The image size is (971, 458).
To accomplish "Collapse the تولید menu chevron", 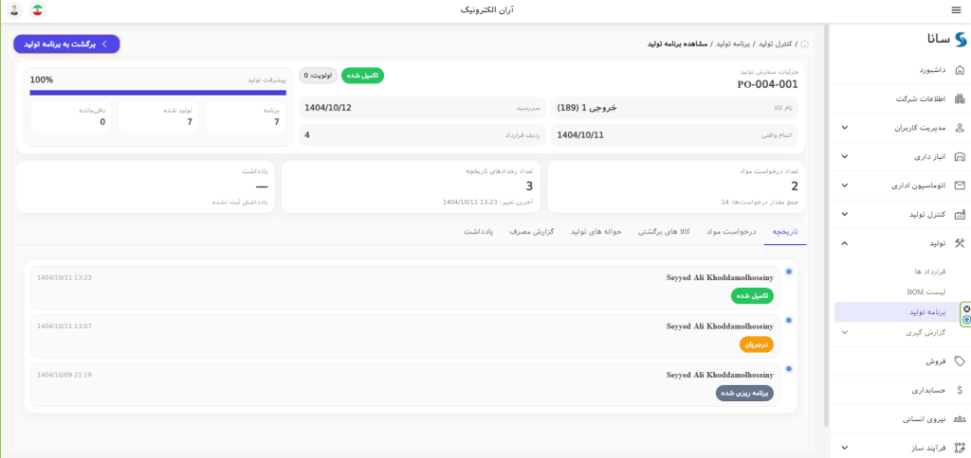I will (x=845, y=243).
